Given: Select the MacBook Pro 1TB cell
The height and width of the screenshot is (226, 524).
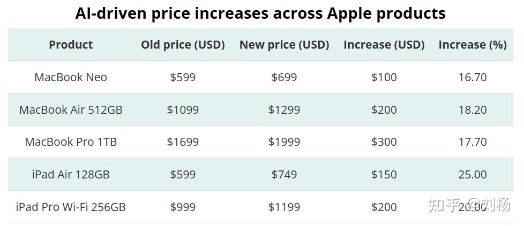Looking at the screenshot, I should coord(71,142).
